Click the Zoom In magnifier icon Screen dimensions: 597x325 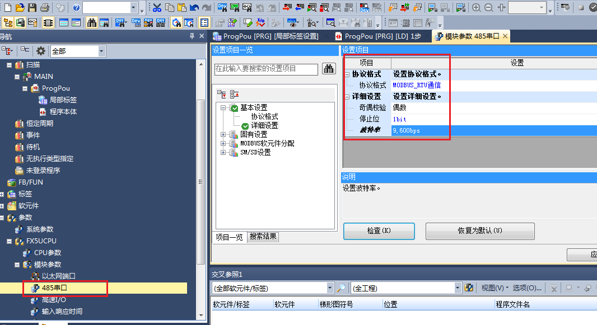coord(476,7)
